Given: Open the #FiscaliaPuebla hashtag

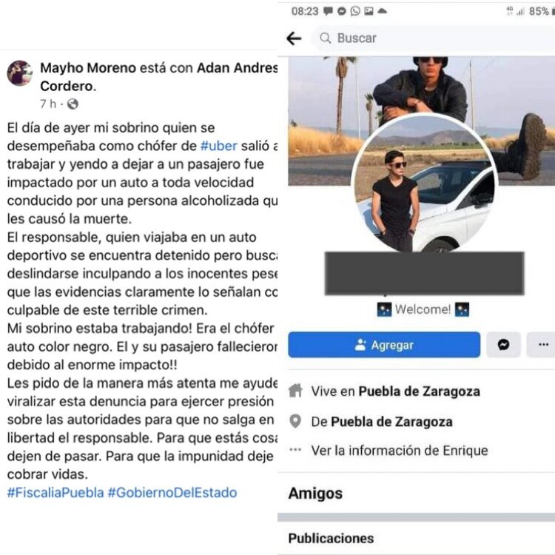Looking at the screenshot, I should tap(55, 493).
